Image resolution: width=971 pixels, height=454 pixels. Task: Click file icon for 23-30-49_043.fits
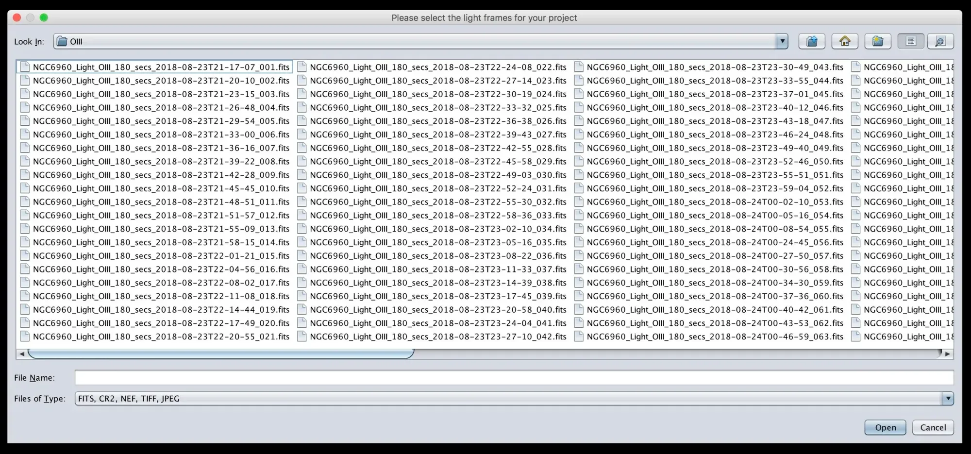579,67
